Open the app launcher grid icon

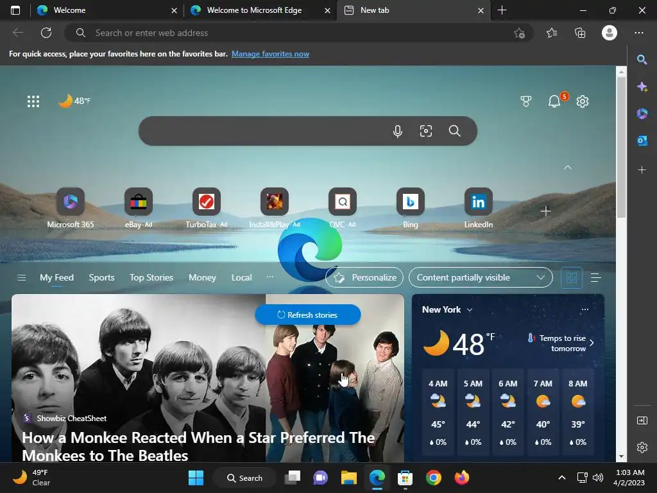click(x=33, y=101)
